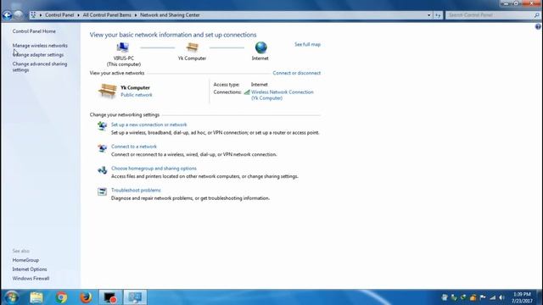Open the address bar history dropdown

tap(428, 15)
